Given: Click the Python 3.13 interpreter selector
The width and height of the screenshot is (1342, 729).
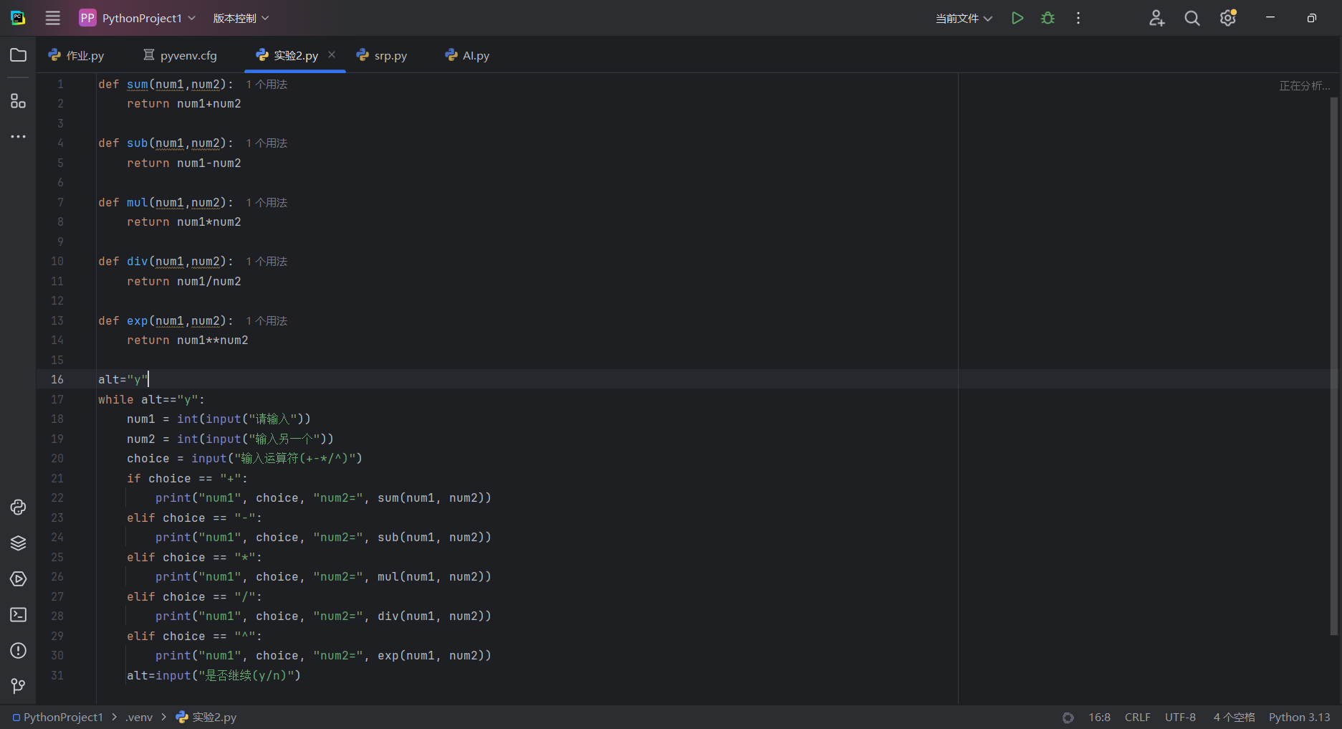Looking at the screenshot, I should (1299, 717).
